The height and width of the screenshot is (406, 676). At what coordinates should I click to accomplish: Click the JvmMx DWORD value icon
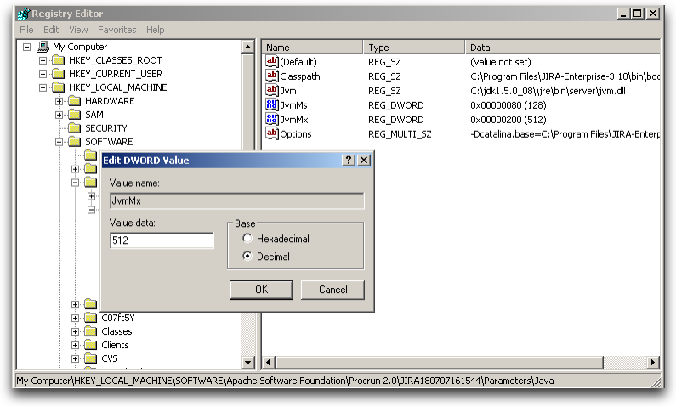coord(272,119)
